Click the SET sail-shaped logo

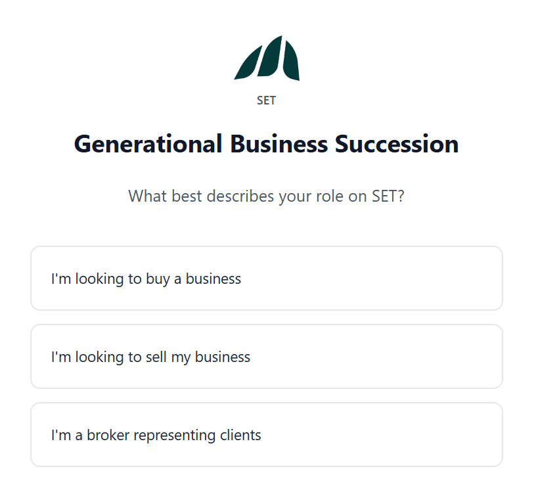(x=267, y=58)
